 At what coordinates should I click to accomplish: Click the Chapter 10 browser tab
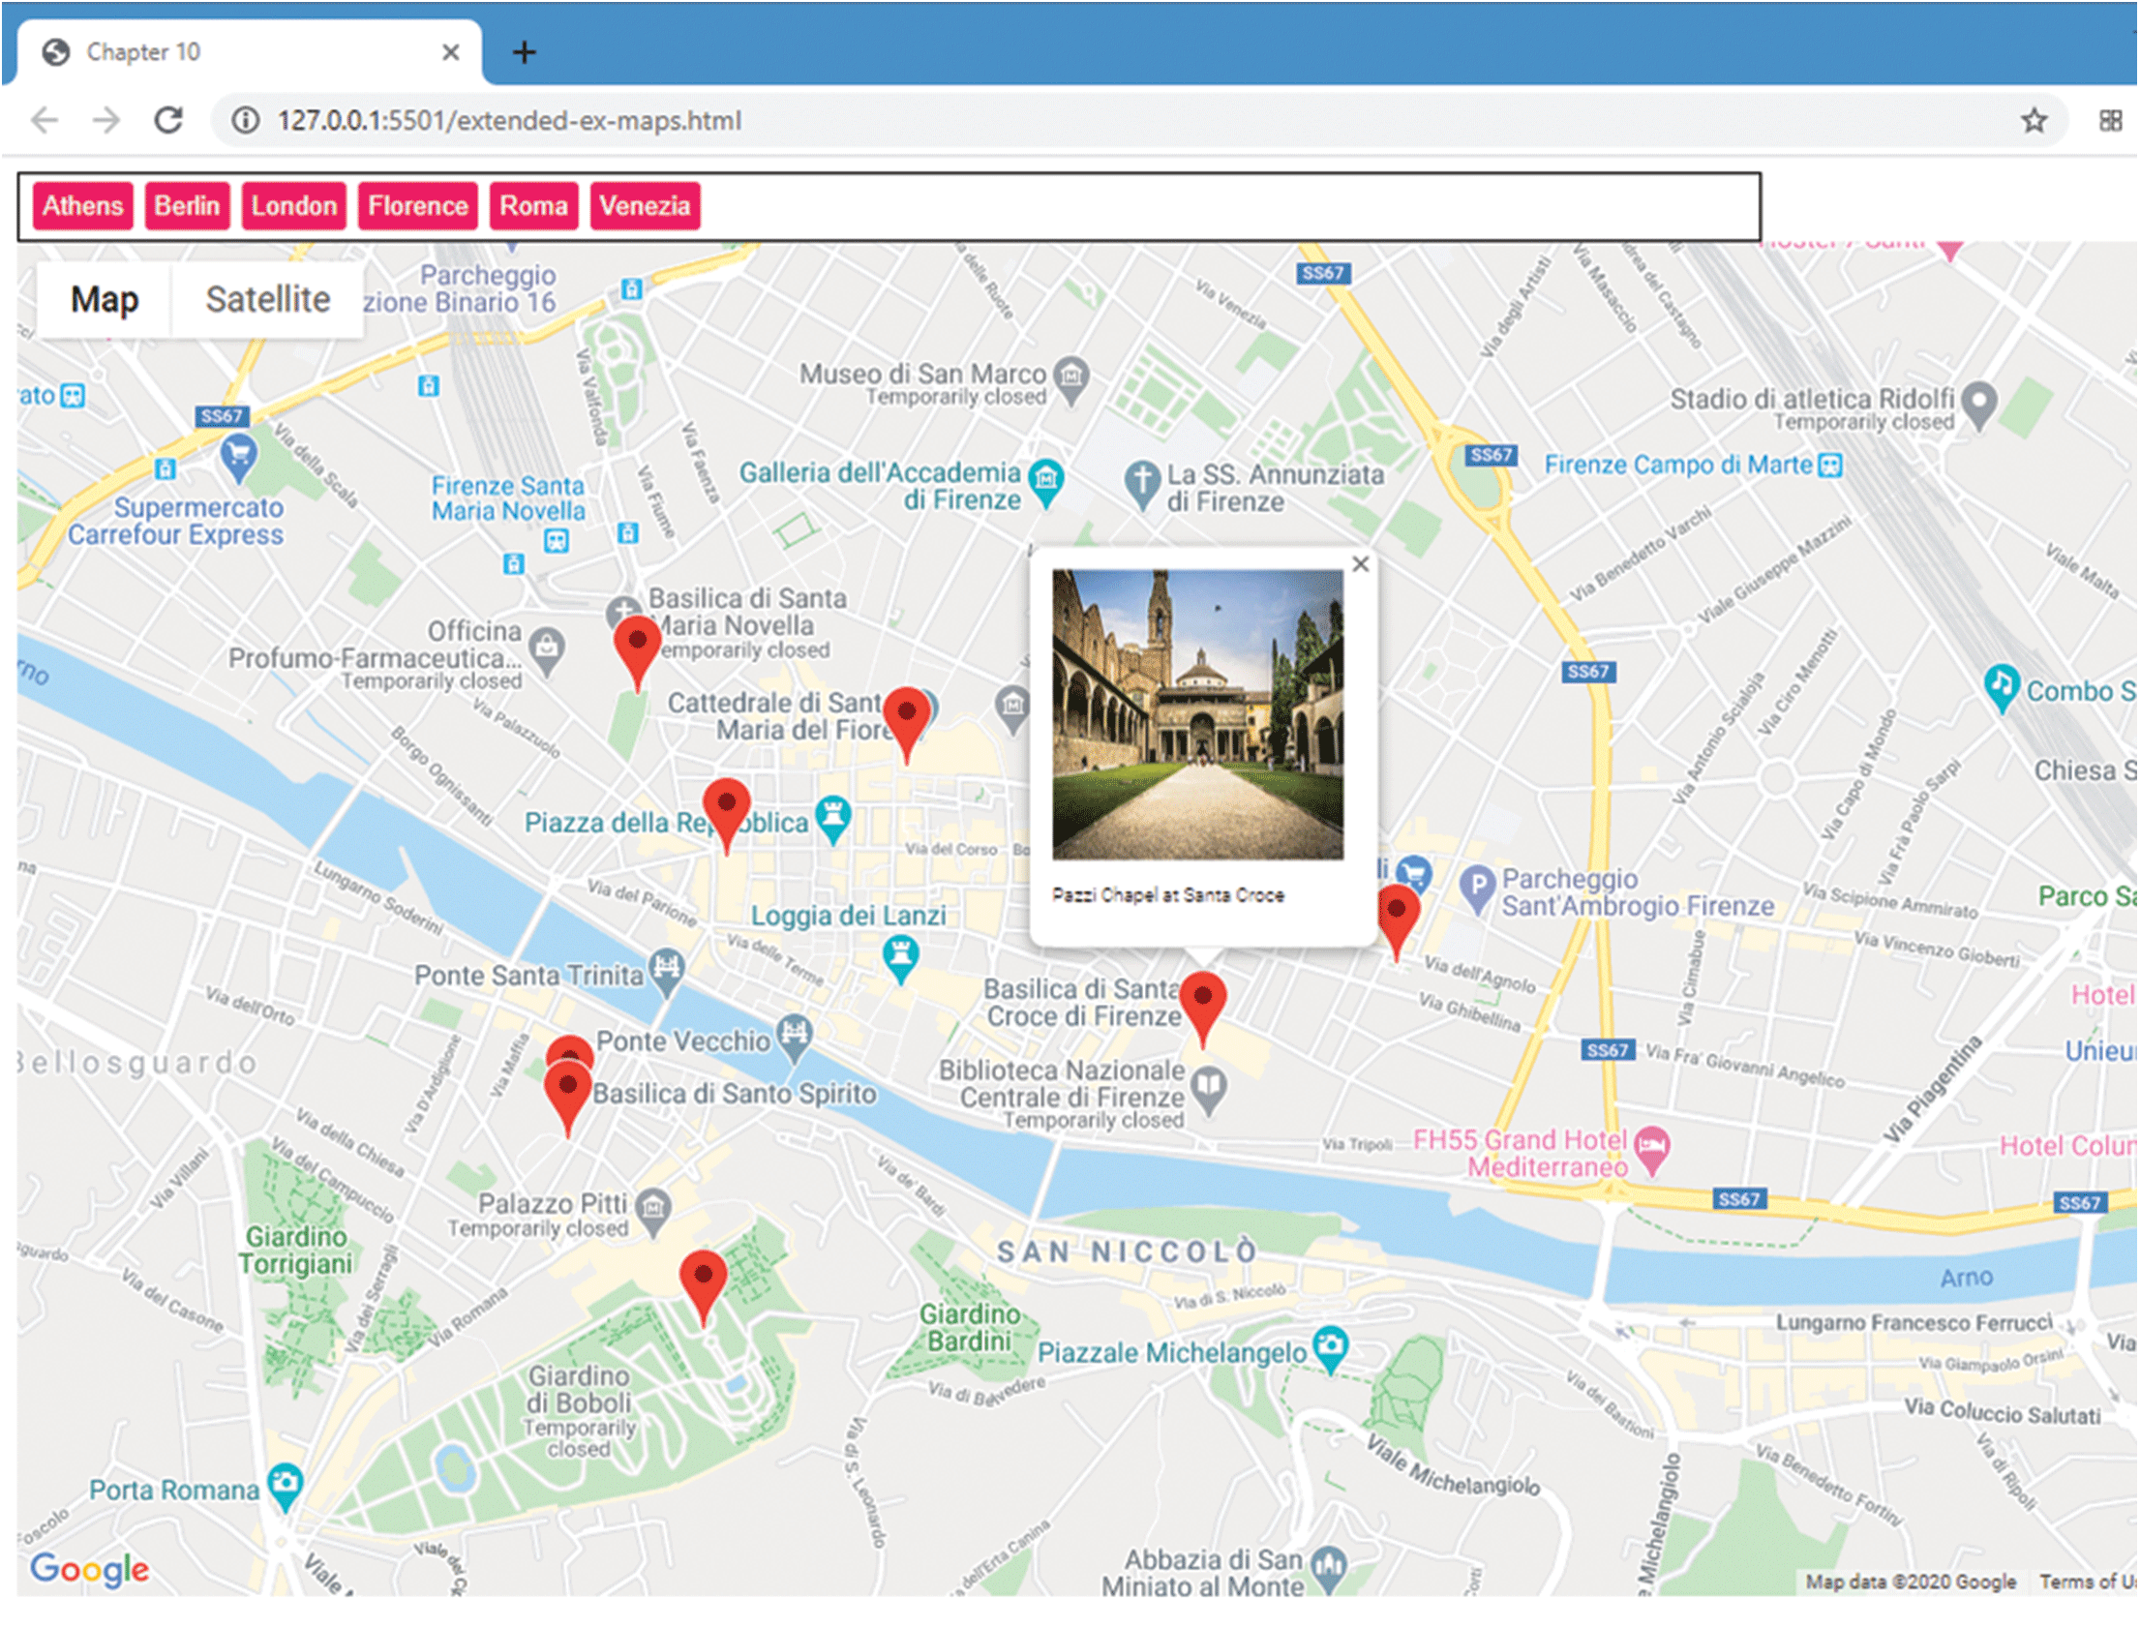pos(143,52)
